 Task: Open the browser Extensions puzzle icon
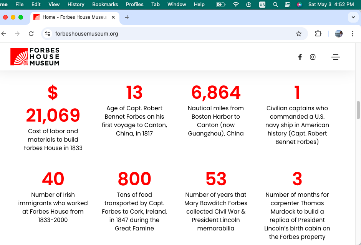point(318,34)
